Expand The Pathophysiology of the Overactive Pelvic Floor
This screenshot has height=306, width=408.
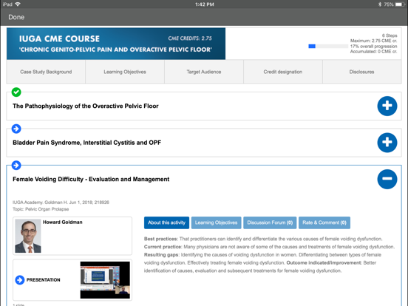click(x=387, y=106)
